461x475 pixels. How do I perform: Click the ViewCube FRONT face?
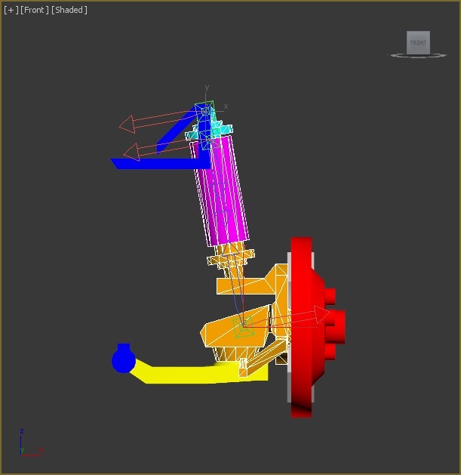click(418, 43)
